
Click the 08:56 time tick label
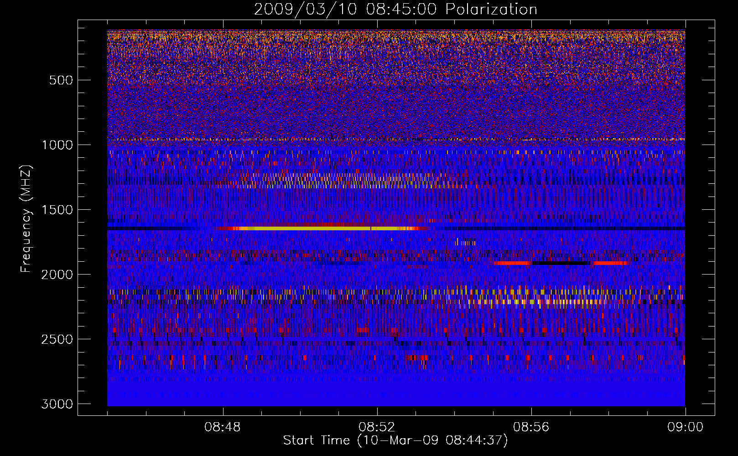[x=531, y=427]
